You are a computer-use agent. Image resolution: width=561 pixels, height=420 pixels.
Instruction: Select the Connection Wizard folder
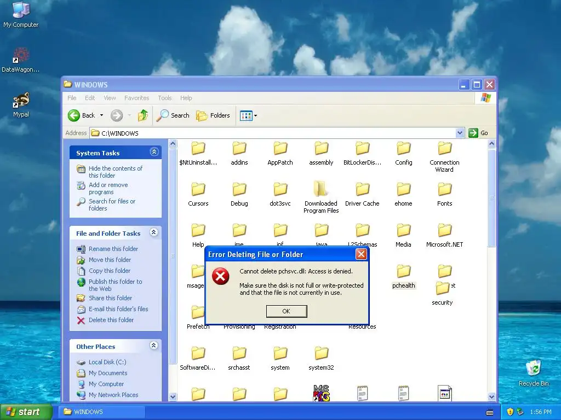pyautogui.click(x=444, y=157)
